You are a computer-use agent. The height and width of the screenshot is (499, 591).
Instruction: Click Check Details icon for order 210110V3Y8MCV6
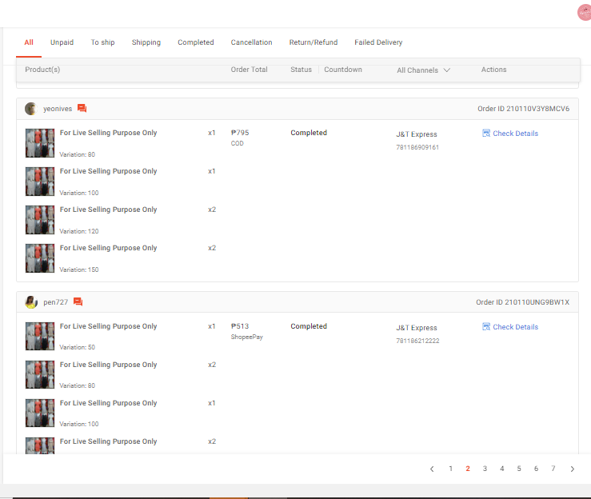486,133
